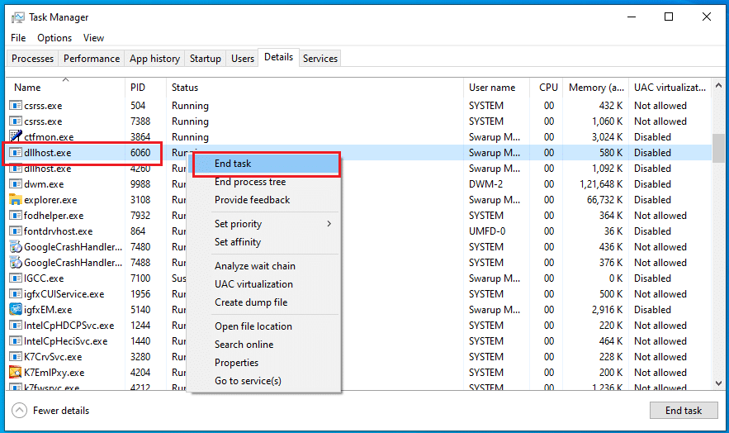Click the IntelCpHeciSvc.exe process icon
Viewport: 729px width, 433px height.
pos(16,341)
